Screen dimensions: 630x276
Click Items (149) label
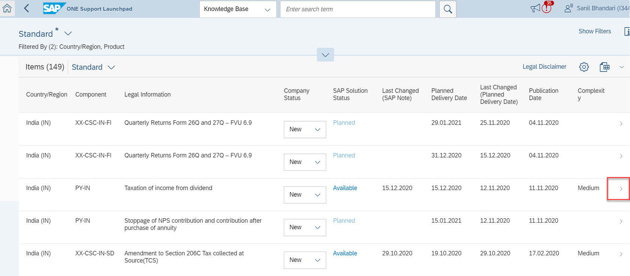pos(45,67)
